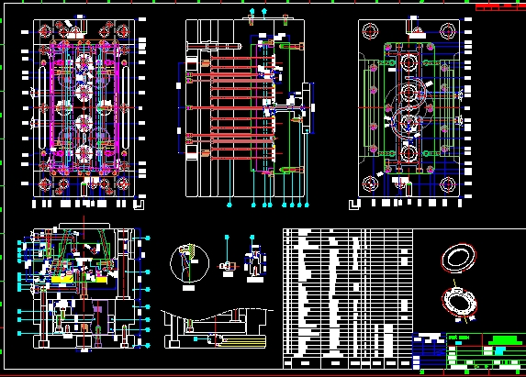Select the circular detail view

[189, 263]
